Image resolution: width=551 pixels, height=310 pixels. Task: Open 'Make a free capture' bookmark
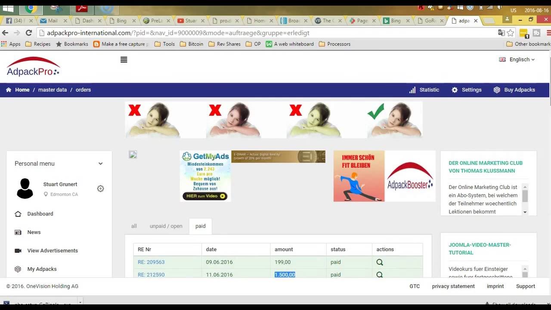tap(121, 44)
